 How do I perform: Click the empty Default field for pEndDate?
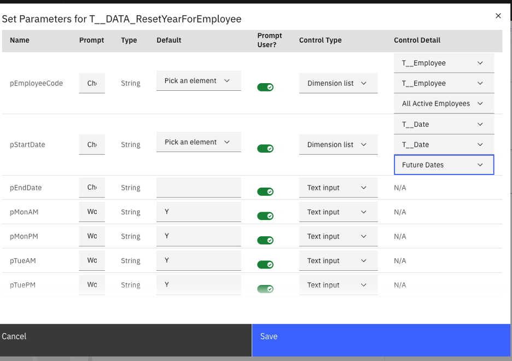tap(198, 187)
